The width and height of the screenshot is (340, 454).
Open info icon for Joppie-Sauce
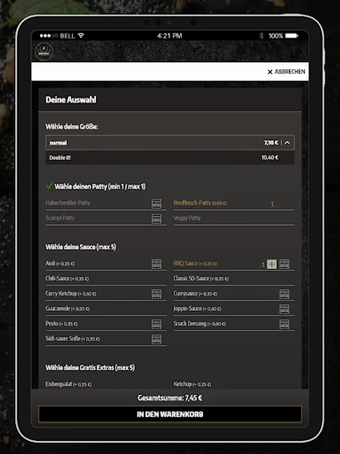tap(284, 309)
